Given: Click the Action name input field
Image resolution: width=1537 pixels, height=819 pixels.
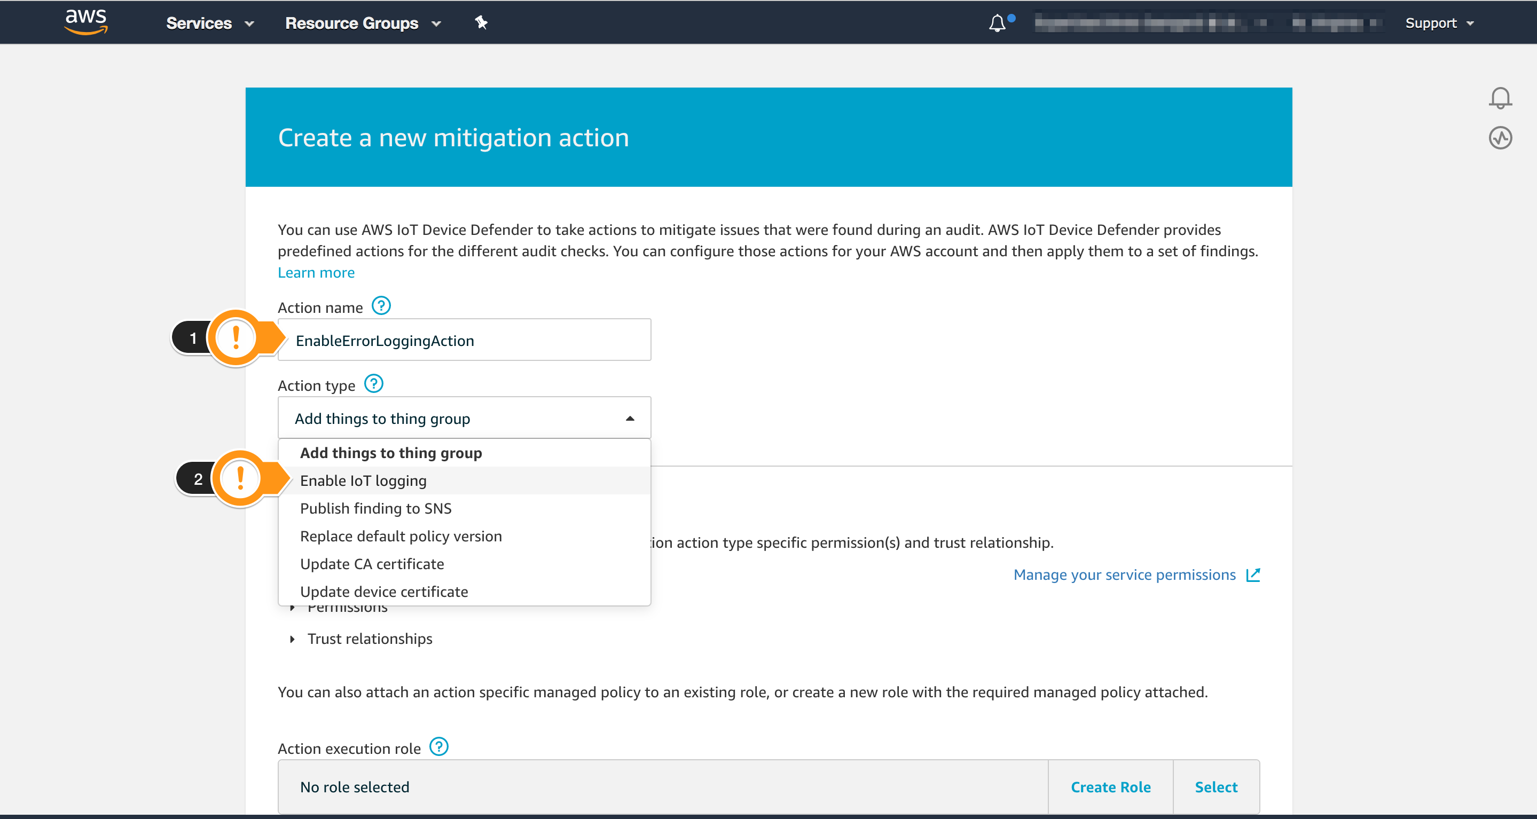Looking at the screenshot, I should tap(464, 340).
